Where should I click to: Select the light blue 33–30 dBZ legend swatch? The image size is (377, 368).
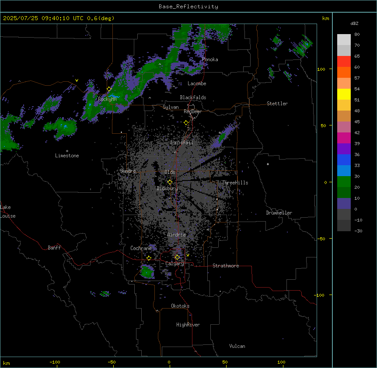coord(344,171)
